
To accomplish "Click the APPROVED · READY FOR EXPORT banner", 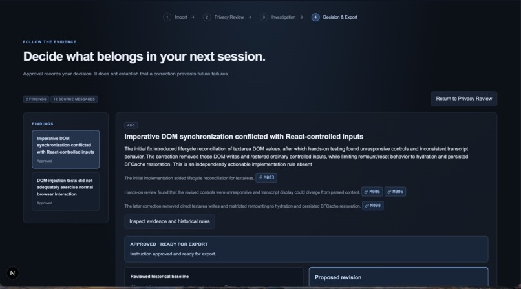I will [306, 249].
